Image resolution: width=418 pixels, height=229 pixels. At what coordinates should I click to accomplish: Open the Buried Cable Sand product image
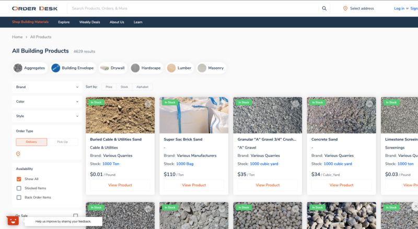[x=120, y=115]
